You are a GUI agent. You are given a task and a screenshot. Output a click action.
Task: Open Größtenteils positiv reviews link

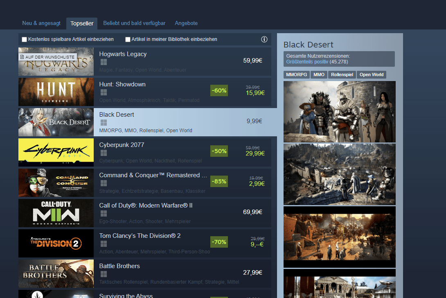pos(307,62)
